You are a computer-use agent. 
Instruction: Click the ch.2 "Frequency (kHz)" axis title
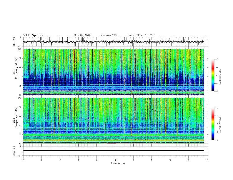[x=16, y=117]
